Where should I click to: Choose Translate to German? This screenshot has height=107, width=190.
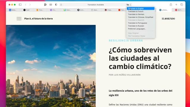click(140, 14)
